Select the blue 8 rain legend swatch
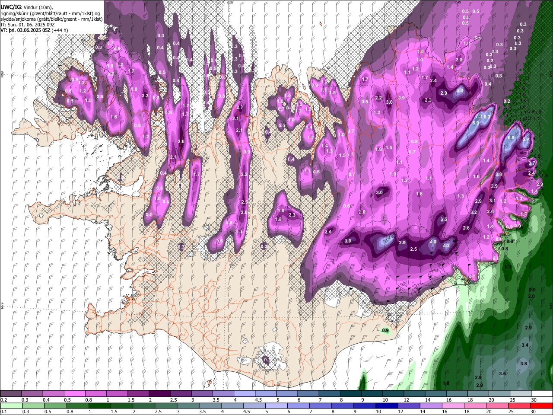The height and width of the screenshot is (415, 553). click(x=342, y=406)
